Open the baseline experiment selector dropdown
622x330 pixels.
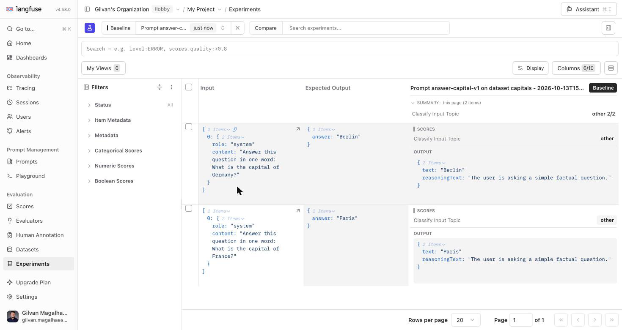[183, 28]
